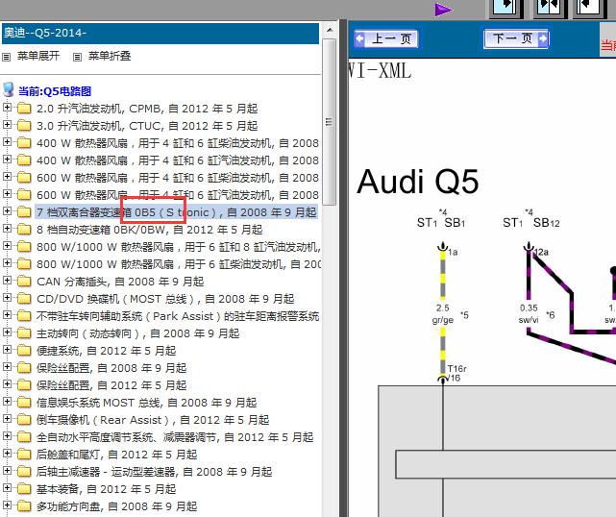
Task: Open '后舱盖和尾灯, 自 2012 年 5 月起'
Action: pos(116,455)
